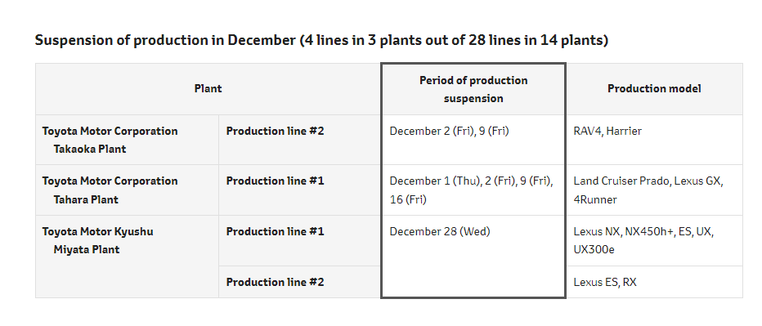Click the 'RAV4, Harrier' model cell

(654, 140)
